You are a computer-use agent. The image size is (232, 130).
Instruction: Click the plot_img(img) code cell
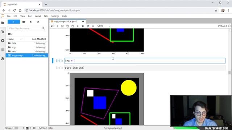coord(145,68)
